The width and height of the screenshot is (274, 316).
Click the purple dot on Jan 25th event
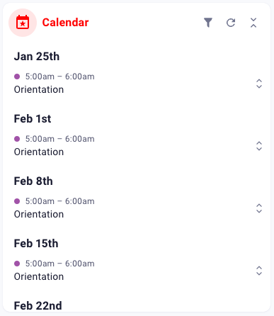[17, 77]
